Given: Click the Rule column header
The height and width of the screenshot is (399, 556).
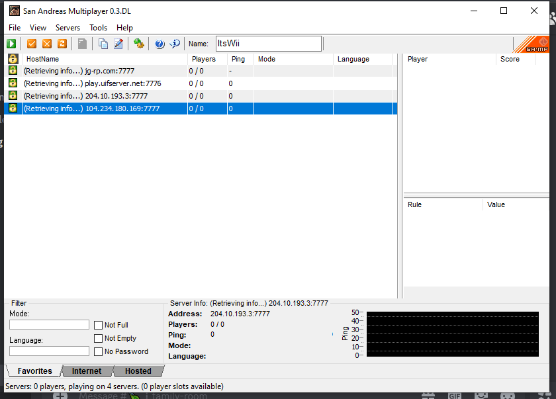Looking at the screenshot, I should [x=443, y=204].
